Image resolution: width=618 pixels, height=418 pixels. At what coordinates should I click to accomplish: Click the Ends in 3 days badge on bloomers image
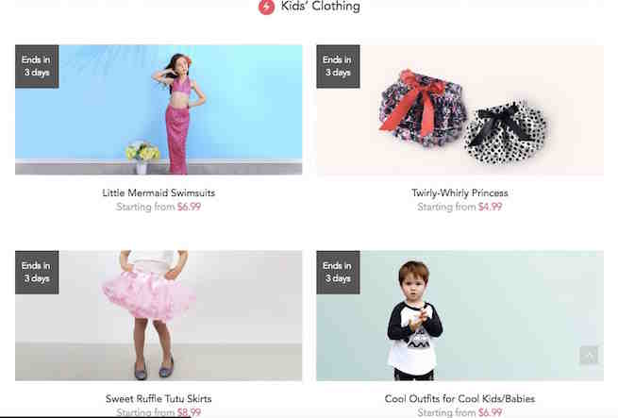[338, 66]
